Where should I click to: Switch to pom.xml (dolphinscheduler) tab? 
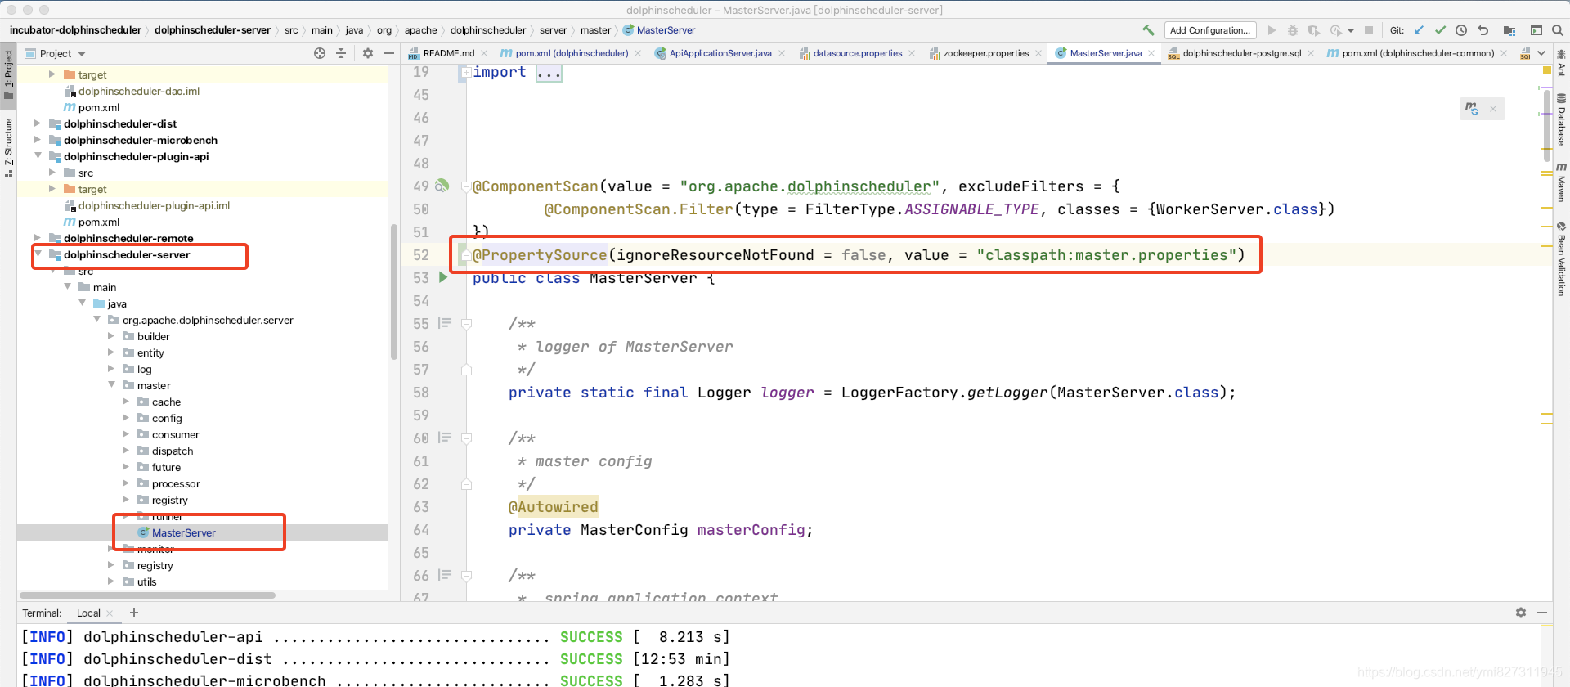[572, 53]
